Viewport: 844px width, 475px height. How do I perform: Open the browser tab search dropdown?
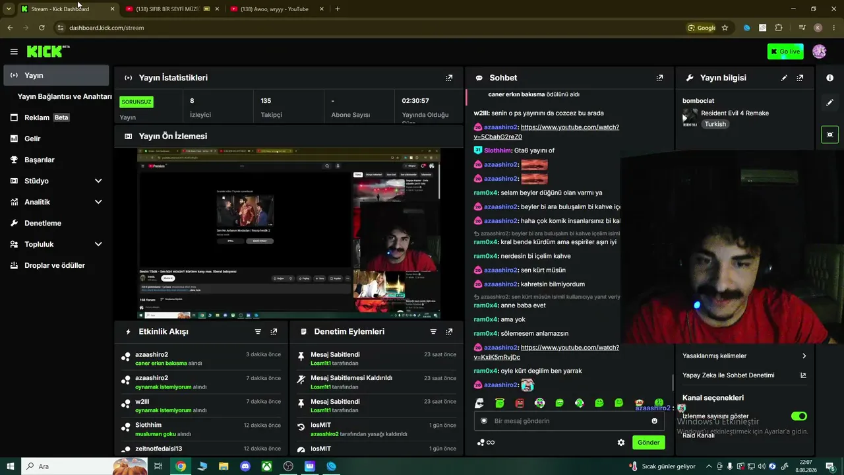tap(9, 9)
